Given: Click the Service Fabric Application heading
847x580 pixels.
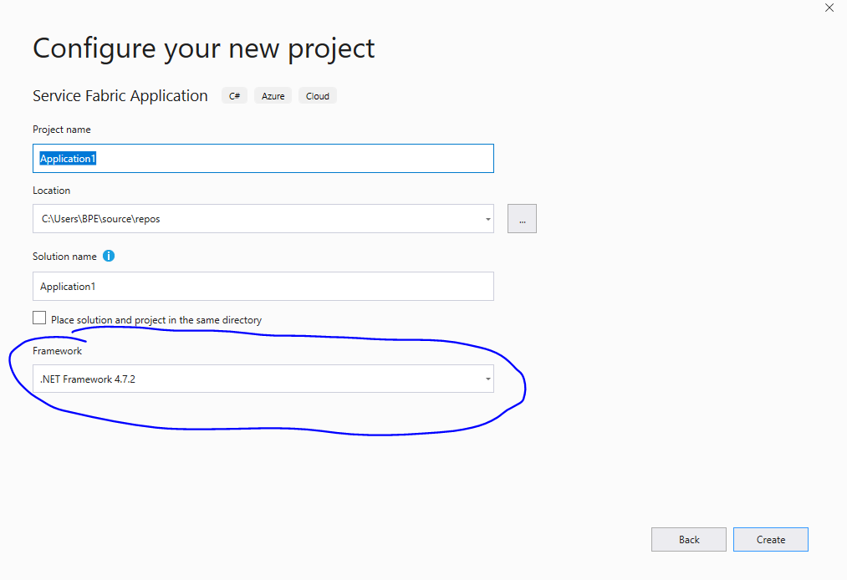Looking at the screenshot, I should (x=120, y=95).
